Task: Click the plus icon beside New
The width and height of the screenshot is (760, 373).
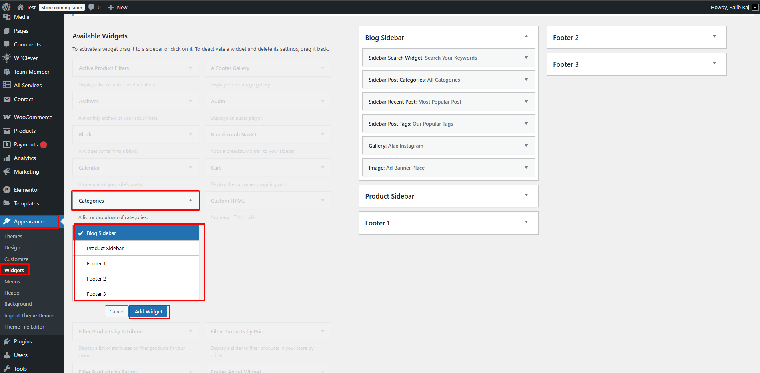Action: click(111, 7)
